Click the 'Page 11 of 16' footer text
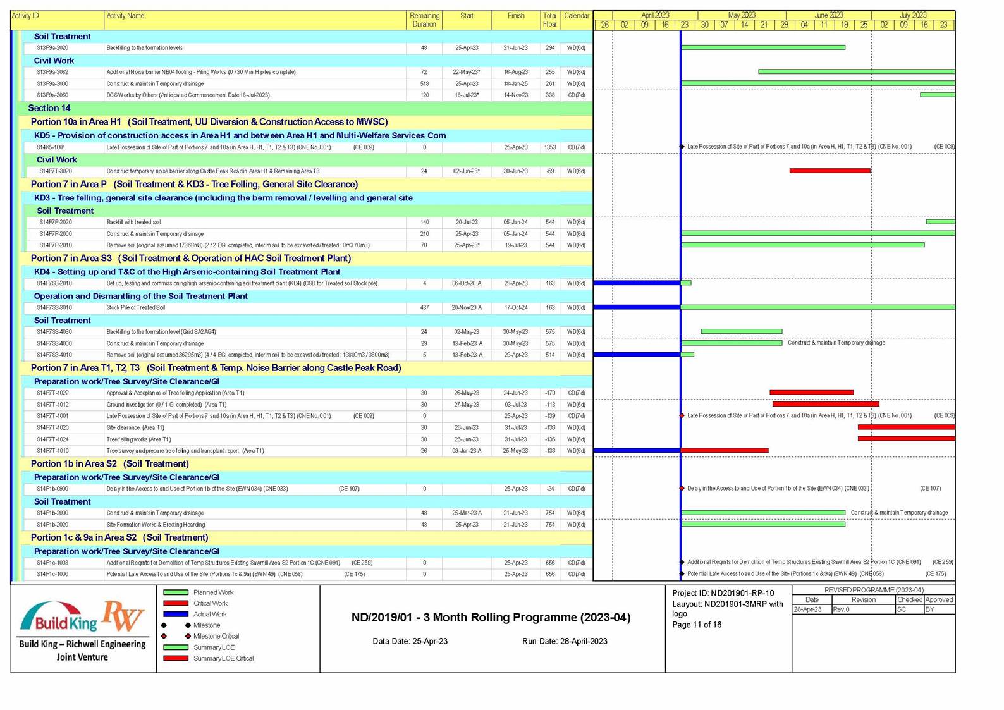Screen dimensions: 1004x710 click(x=697, y=625)
